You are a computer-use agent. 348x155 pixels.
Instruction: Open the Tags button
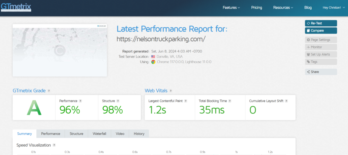coord(321,62)
